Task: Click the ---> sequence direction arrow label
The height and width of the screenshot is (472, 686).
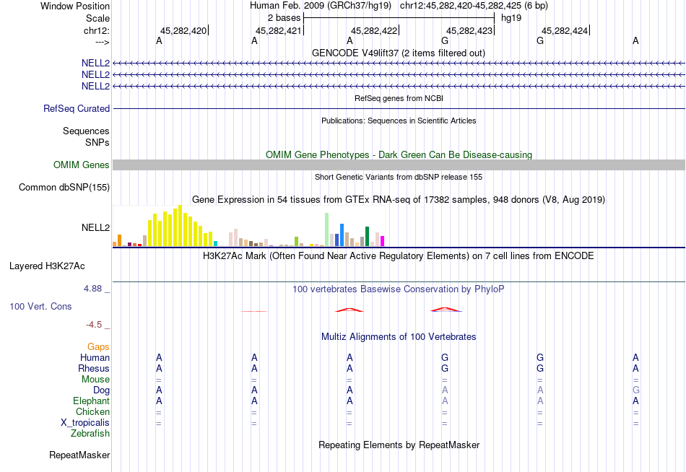Action: pos(103,42)
